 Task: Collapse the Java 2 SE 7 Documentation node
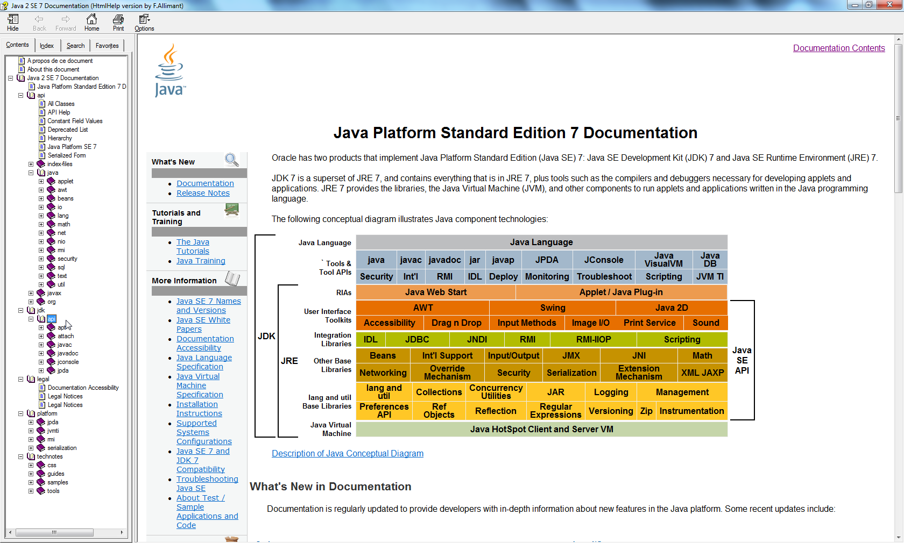pyautogui.click(x=10, y=78)
